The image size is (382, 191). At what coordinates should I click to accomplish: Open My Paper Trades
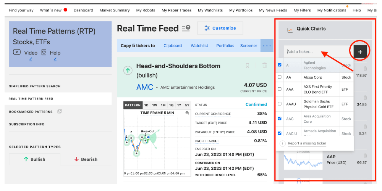[x=176, y=10]
